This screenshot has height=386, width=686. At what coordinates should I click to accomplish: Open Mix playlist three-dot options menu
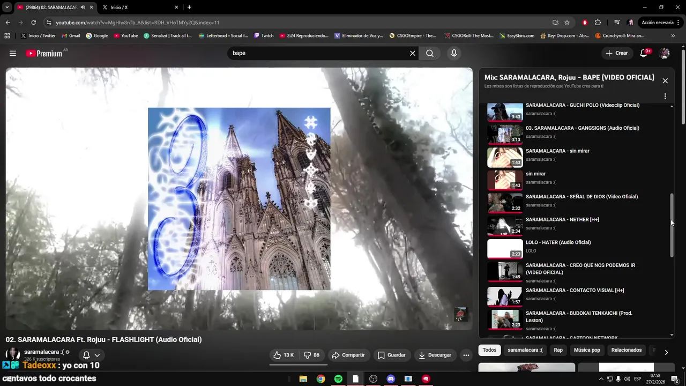tap(665, 96)
